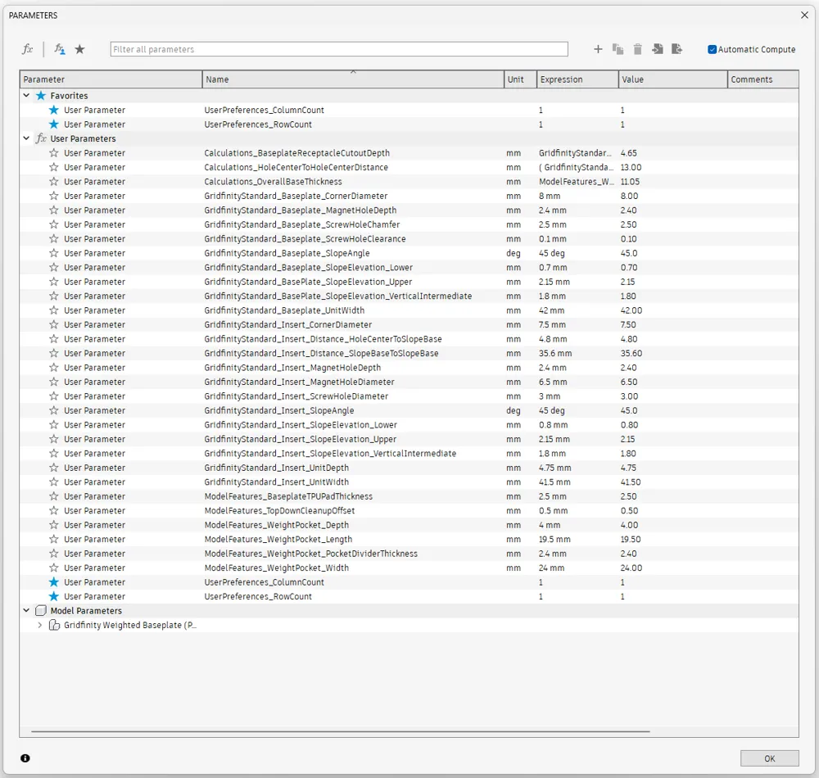819x778 pixels.
Task: Unfavorite UserPreferences_ColumnCount in Favorites group
Action: pyautogui.click(x=53, y=110)
